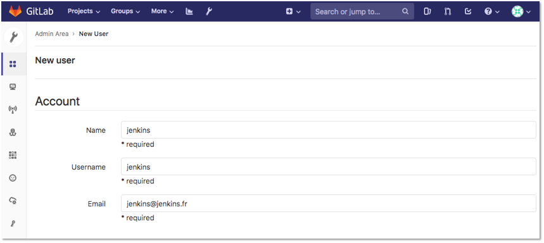Open the Groups dropdown menu
Image resolution: width=544 pixels, height=243 pixels.
[x=125, y=11]
